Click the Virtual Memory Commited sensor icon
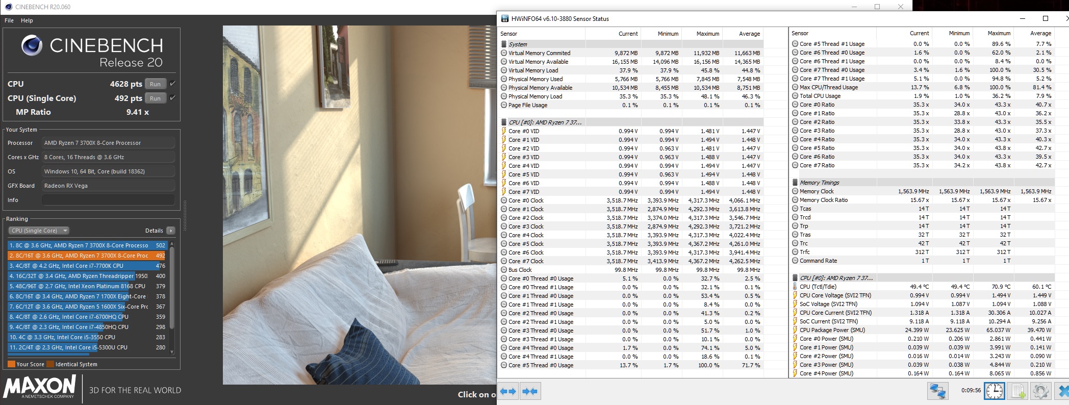1069x405 pixels. coord(504,53)
